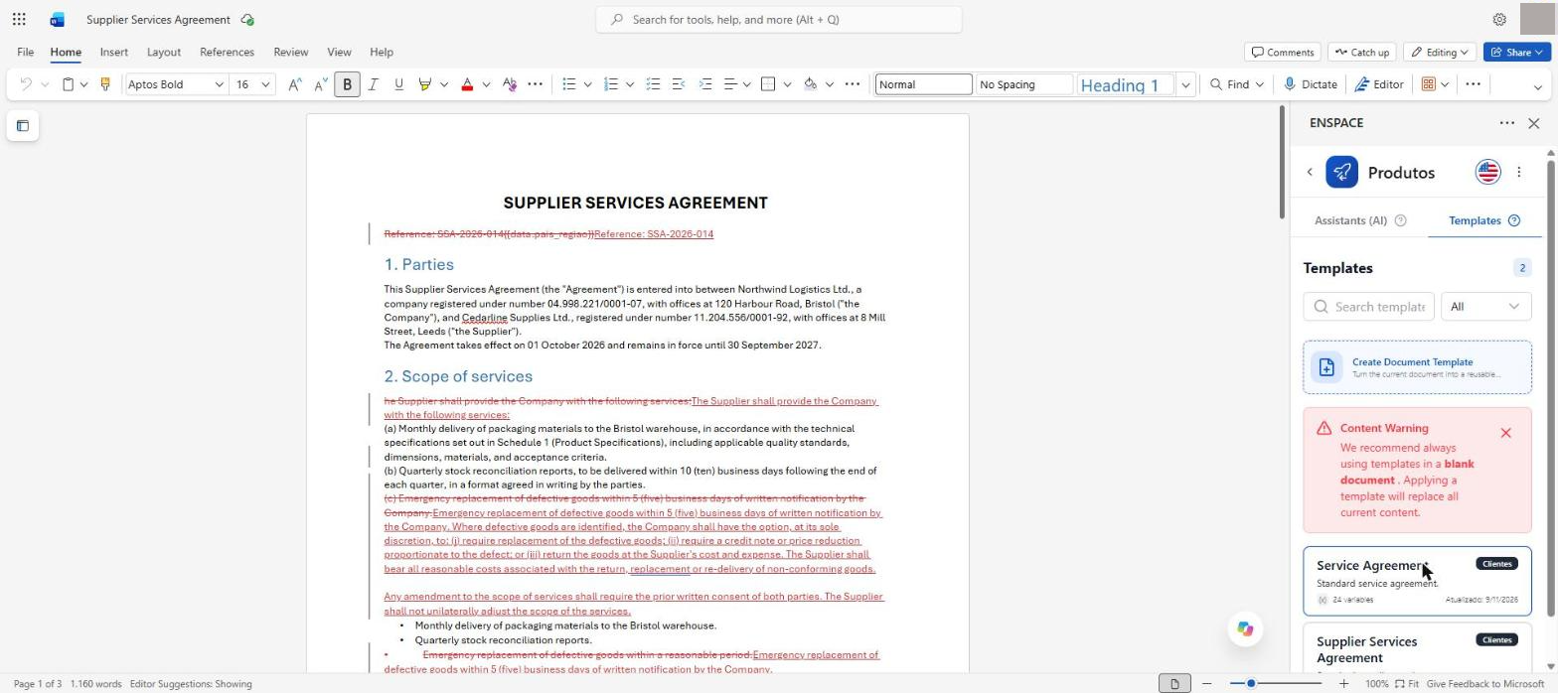Viewport: 1558px width, 693px height.
Task: Click the borders icon
Action: tap(768, 84)
